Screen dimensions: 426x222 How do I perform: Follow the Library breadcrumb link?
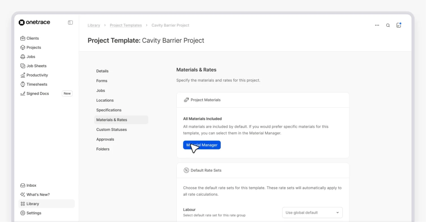(94, 25)
